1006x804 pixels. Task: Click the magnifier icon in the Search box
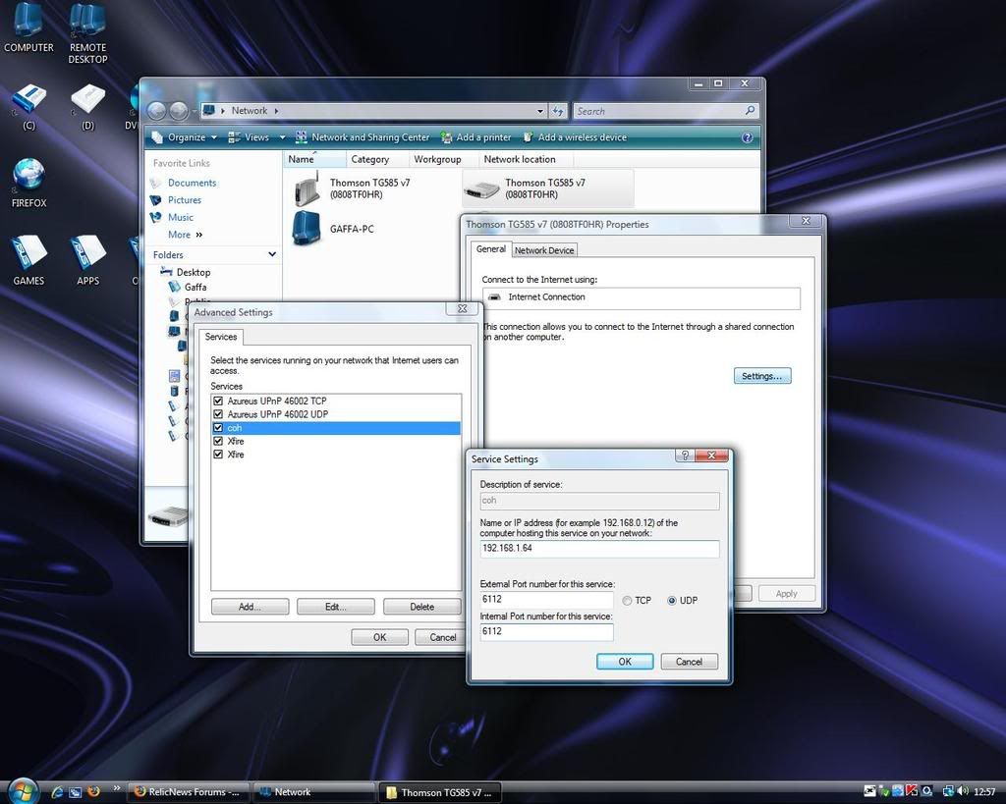pos(750,111)
